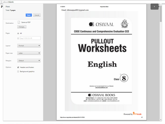The image size is (165, 124).
Task: Click the about:blank page icon
Action: [x=2, y=2]
